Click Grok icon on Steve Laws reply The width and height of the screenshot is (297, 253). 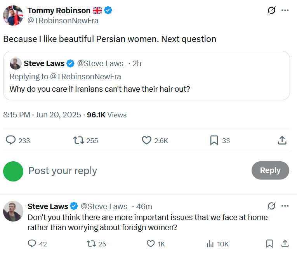[271, 206]
